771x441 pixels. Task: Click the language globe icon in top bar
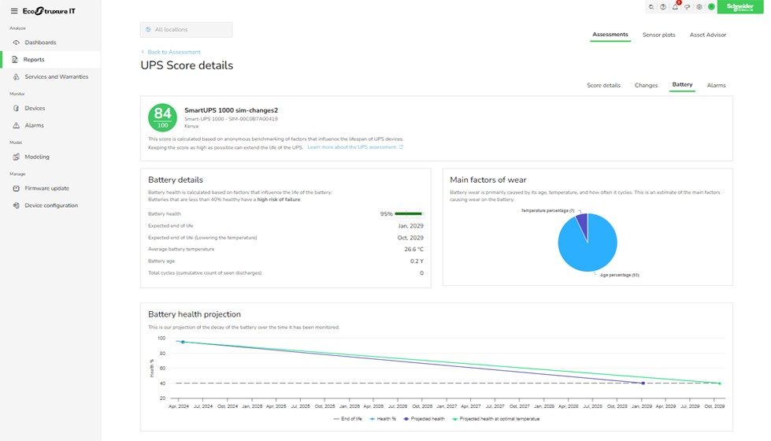[699, 7]
